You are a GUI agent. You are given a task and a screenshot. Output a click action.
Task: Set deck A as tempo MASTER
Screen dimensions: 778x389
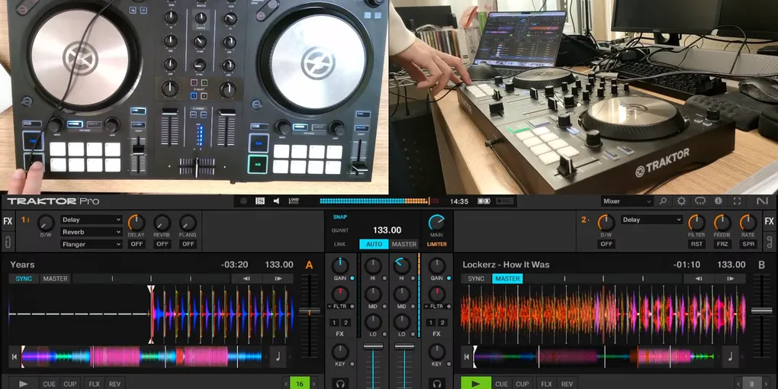point(55,278)
